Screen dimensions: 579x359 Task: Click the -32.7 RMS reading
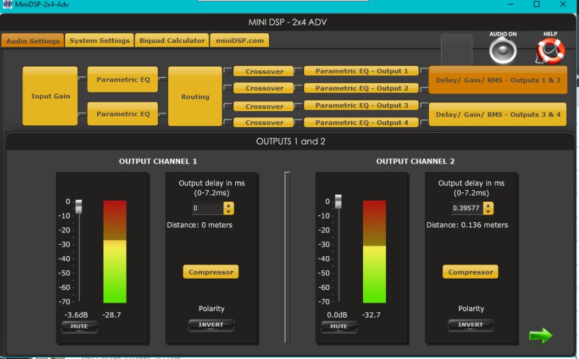[x=371, y=315]
